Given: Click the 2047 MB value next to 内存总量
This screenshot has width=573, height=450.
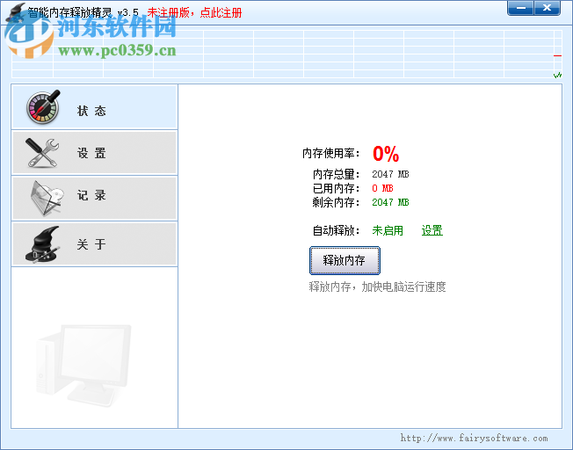Looking at the screenshot, I should (390, 174).
